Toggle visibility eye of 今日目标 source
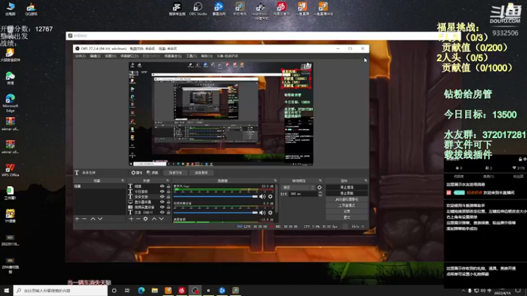Screen dimensions: 527x296 [x=162, y=191]
